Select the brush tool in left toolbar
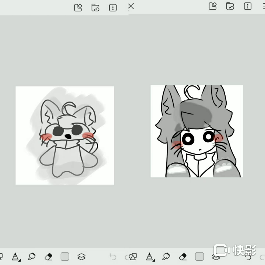Viewport: 265px width, 265px height. click(32, 257)
